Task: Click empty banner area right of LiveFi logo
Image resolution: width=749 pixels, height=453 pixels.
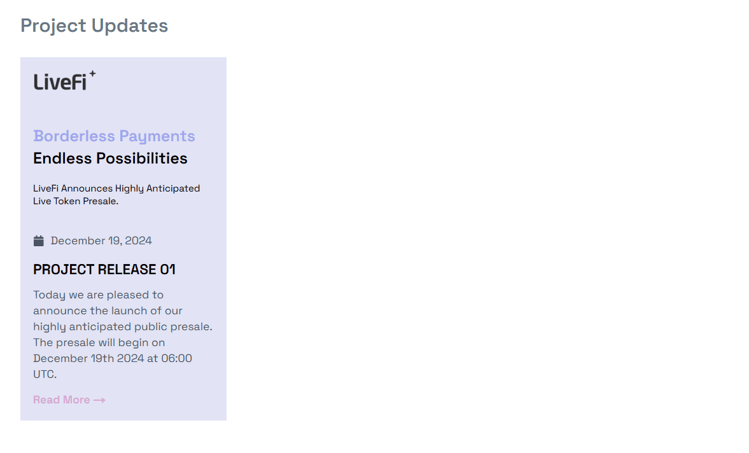Action: tap(165, 83)
